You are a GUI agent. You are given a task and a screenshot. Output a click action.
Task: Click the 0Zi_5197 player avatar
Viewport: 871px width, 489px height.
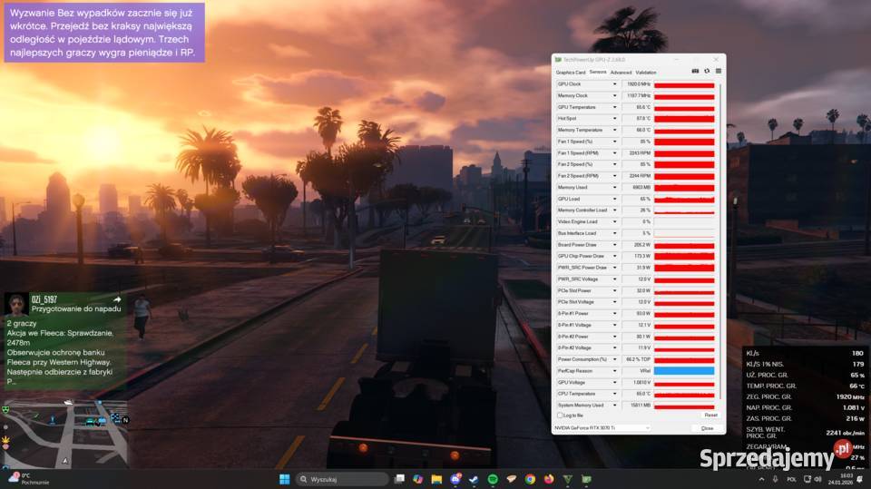pyautogui.click(x=16, y=305)
